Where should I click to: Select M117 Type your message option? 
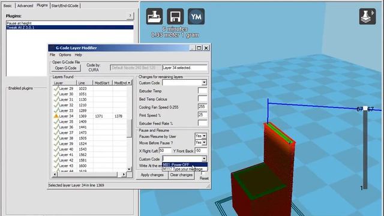point(185,169)
